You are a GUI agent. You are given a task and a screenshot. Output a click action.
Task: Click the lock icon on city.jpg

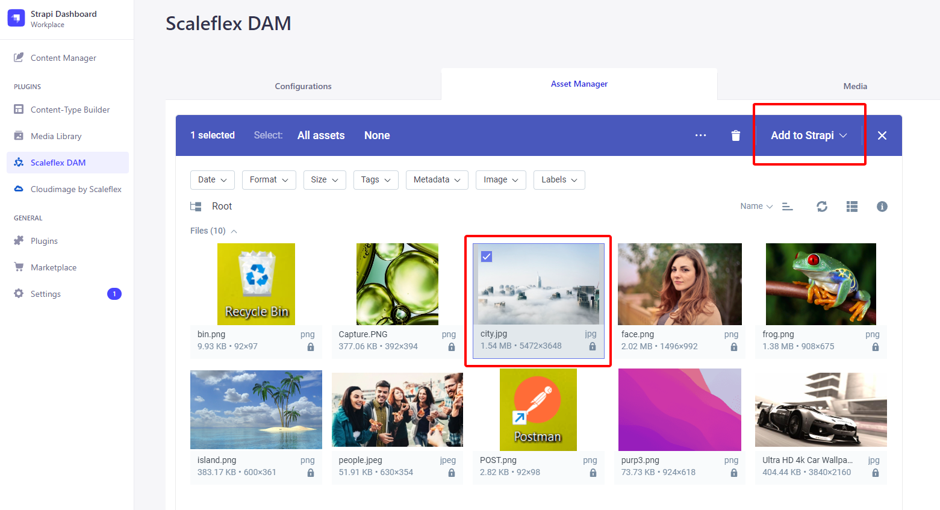point(593,346)
